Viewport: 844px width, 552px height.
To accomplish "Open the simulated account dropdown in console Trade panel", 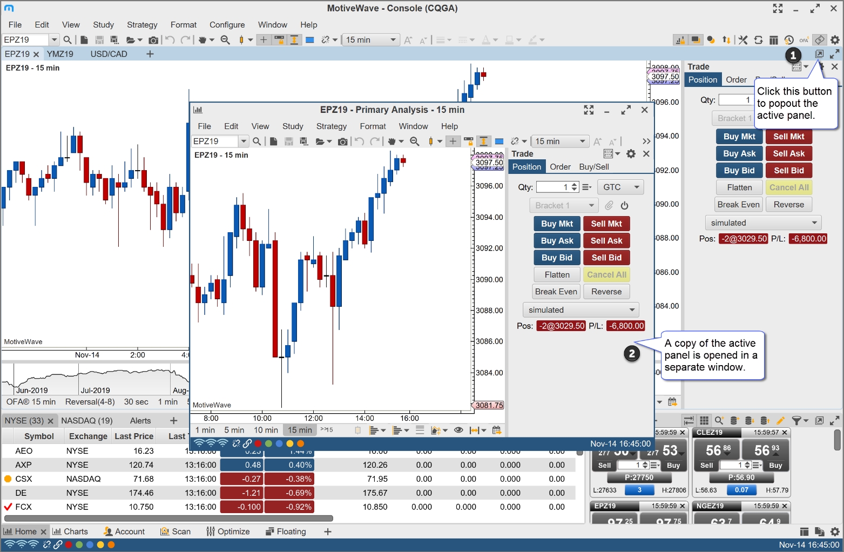I will click(764, 223).
